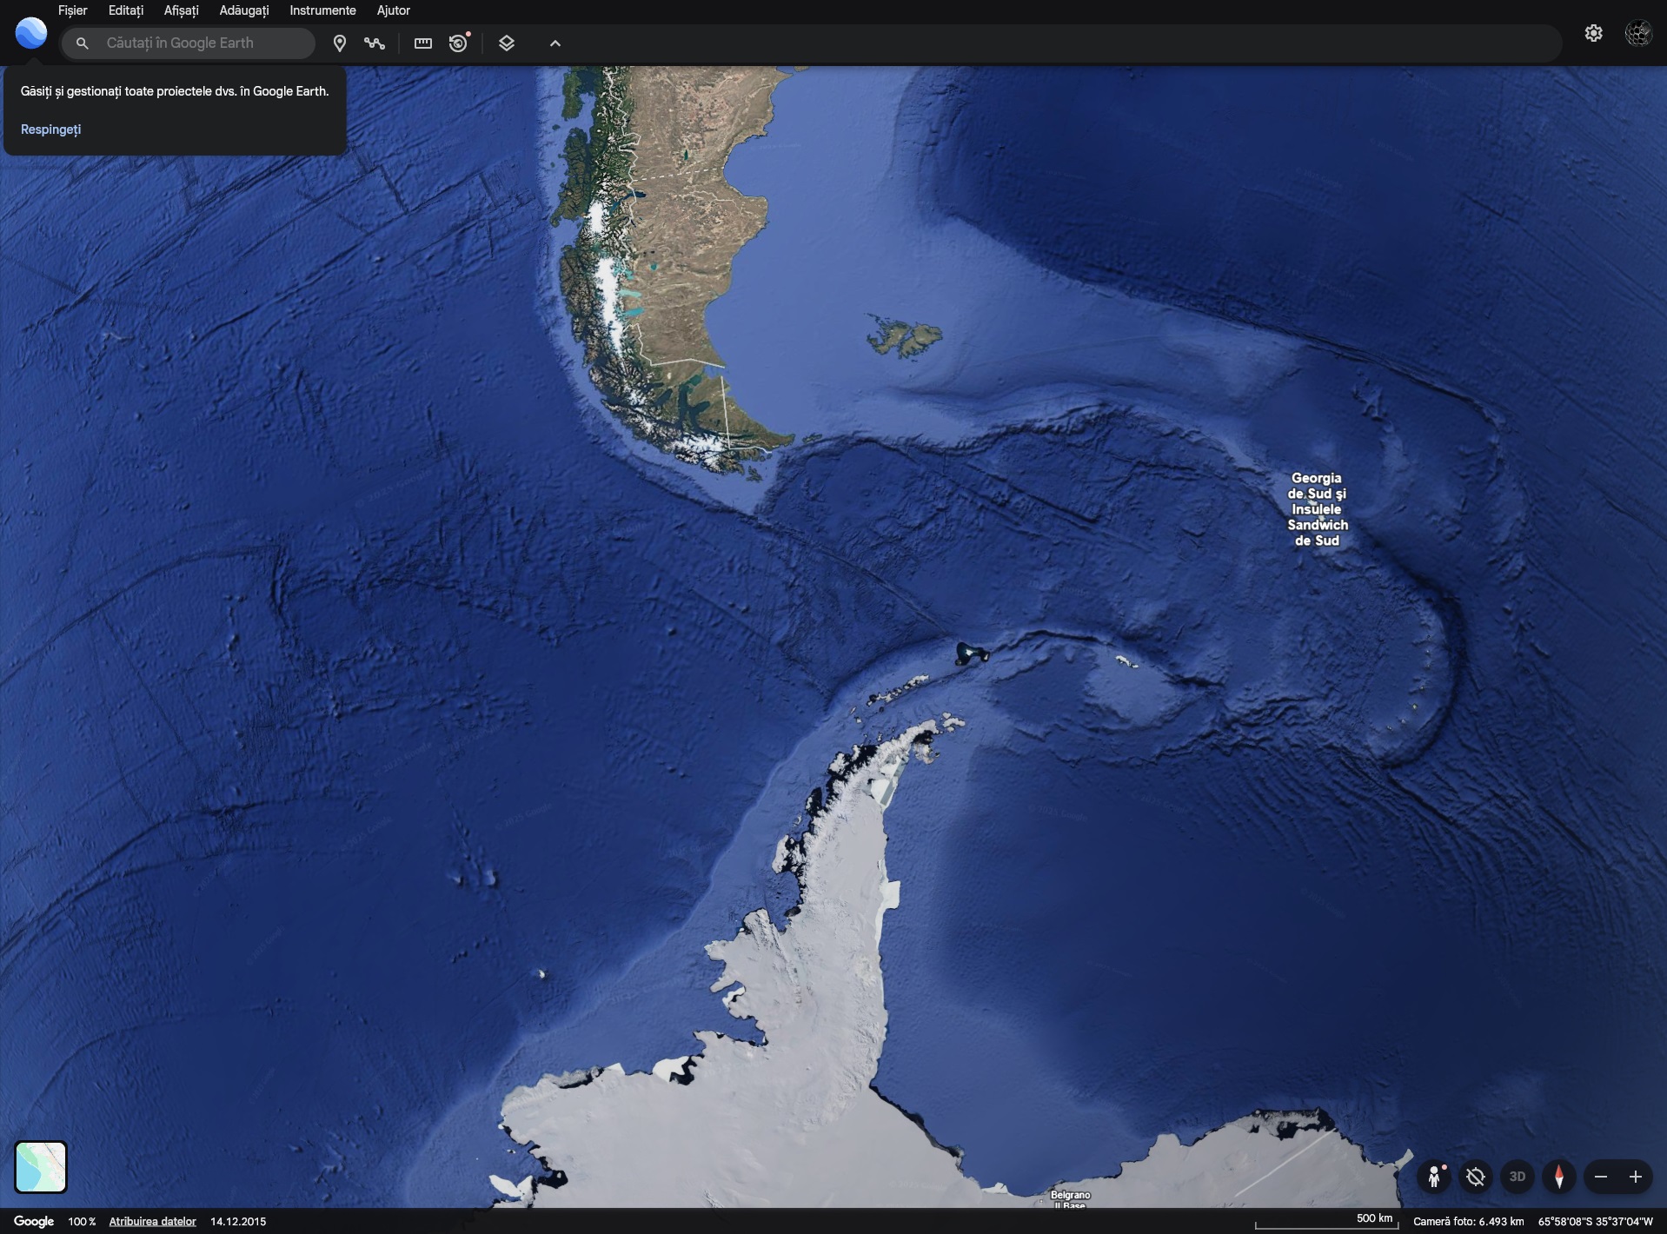Image resolution: width=1667 pixels, height=1234 pixels.
Task: Click the 'Cameră foto: 6.493 km' readout
Action: coord(1468,1222)
